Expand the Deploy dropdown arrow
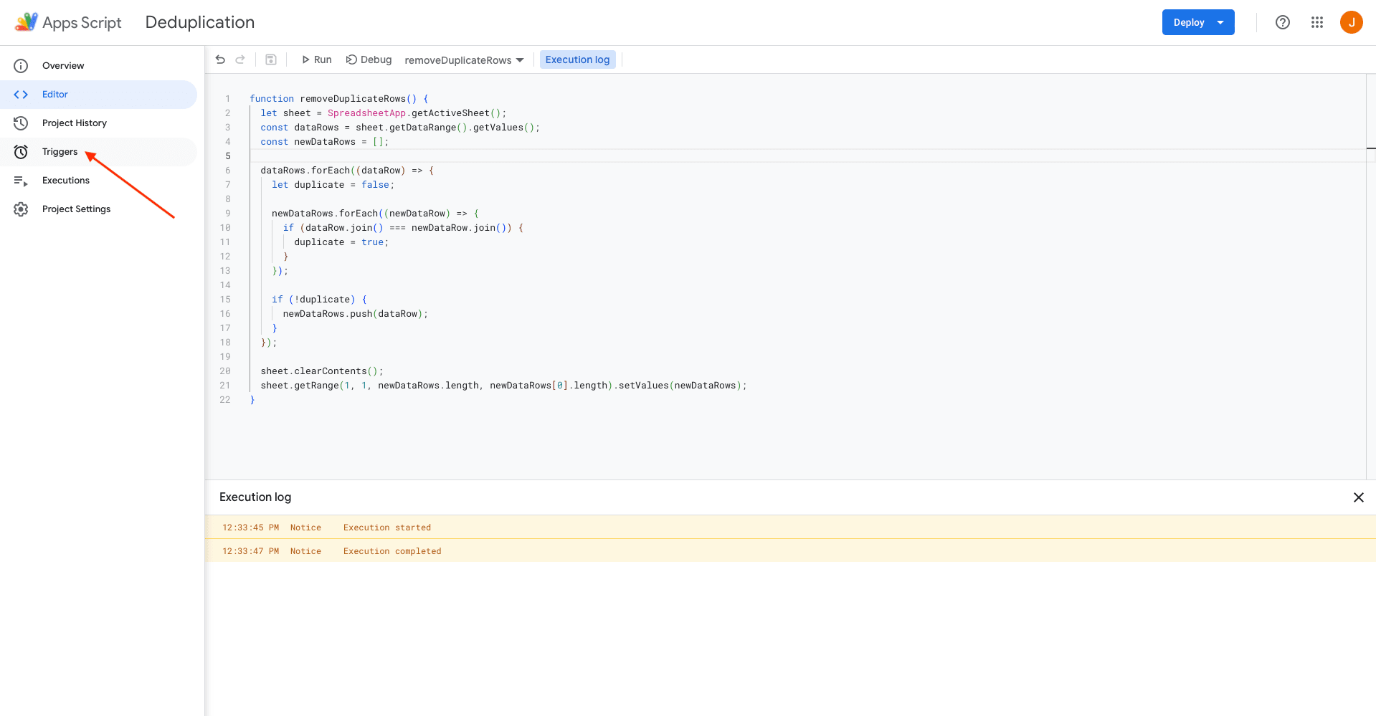 [1220, 22]
